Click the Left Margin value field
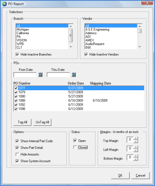This screenshot has width=155, height=186. click(x=130, y=148)
